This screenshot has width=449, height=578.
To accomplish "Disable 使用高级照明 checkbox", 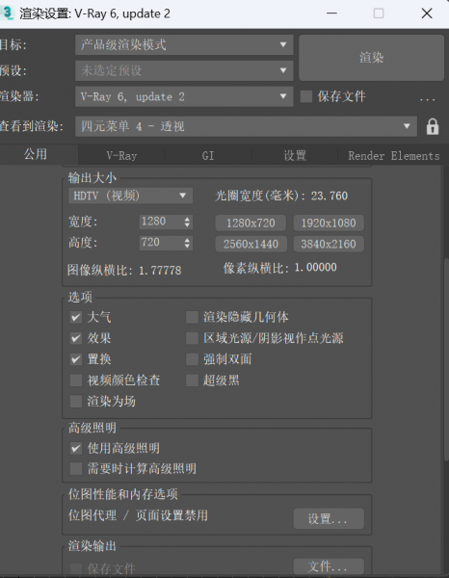I will [x=76, y=448].
